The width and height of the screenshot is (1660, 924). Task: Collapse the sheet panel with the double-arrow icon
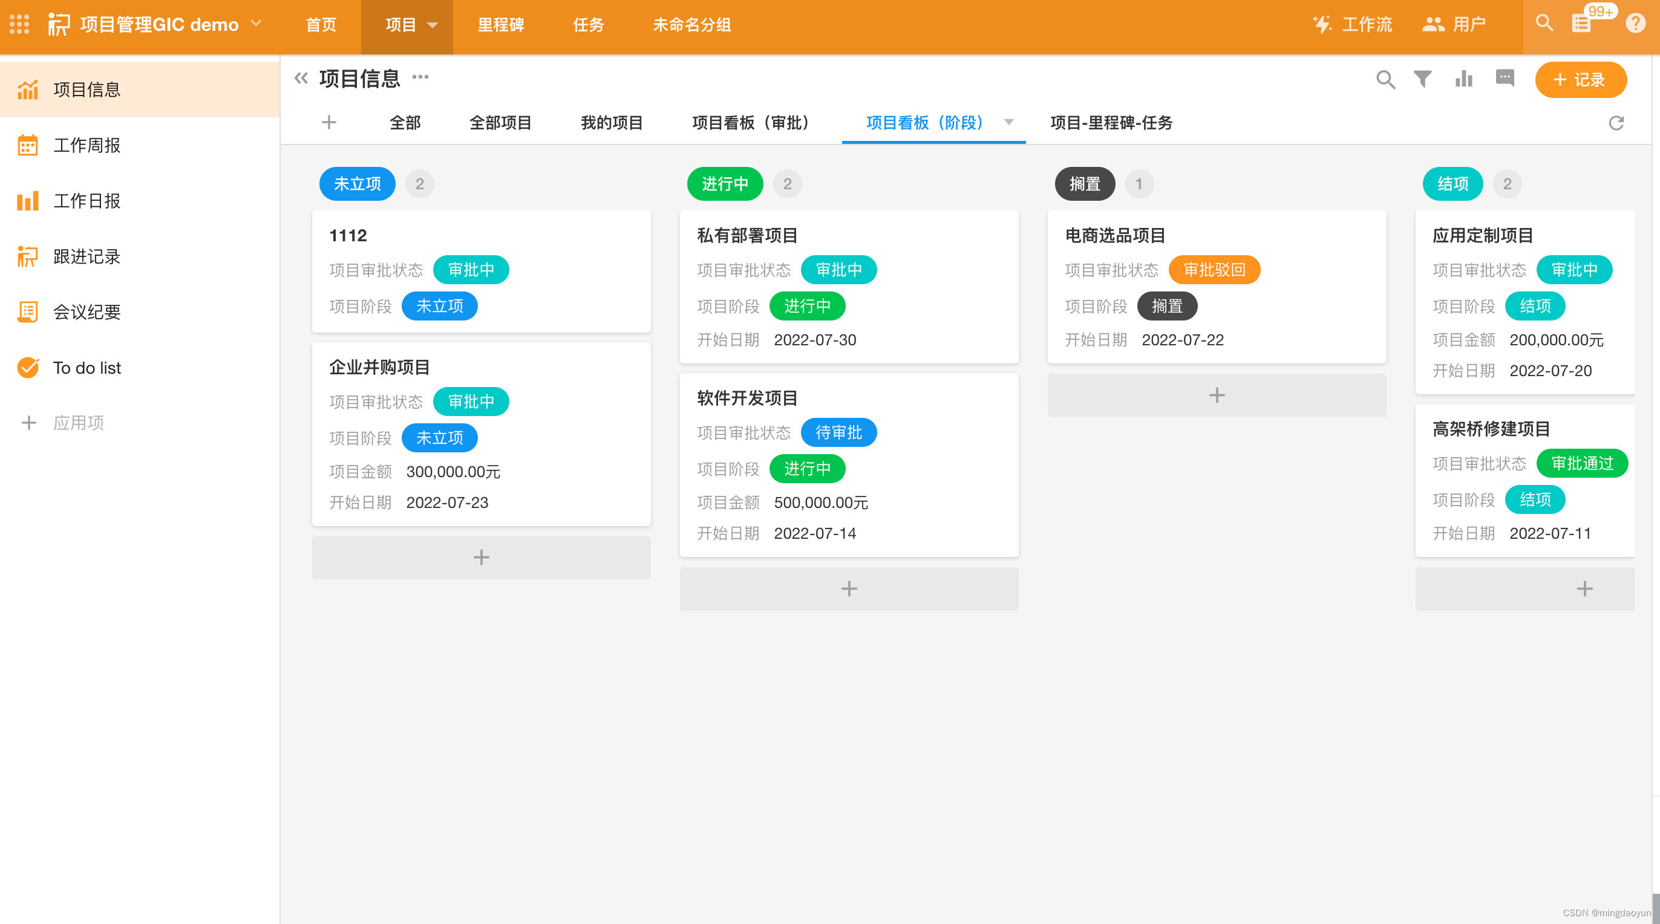click(x=300, y=77)
